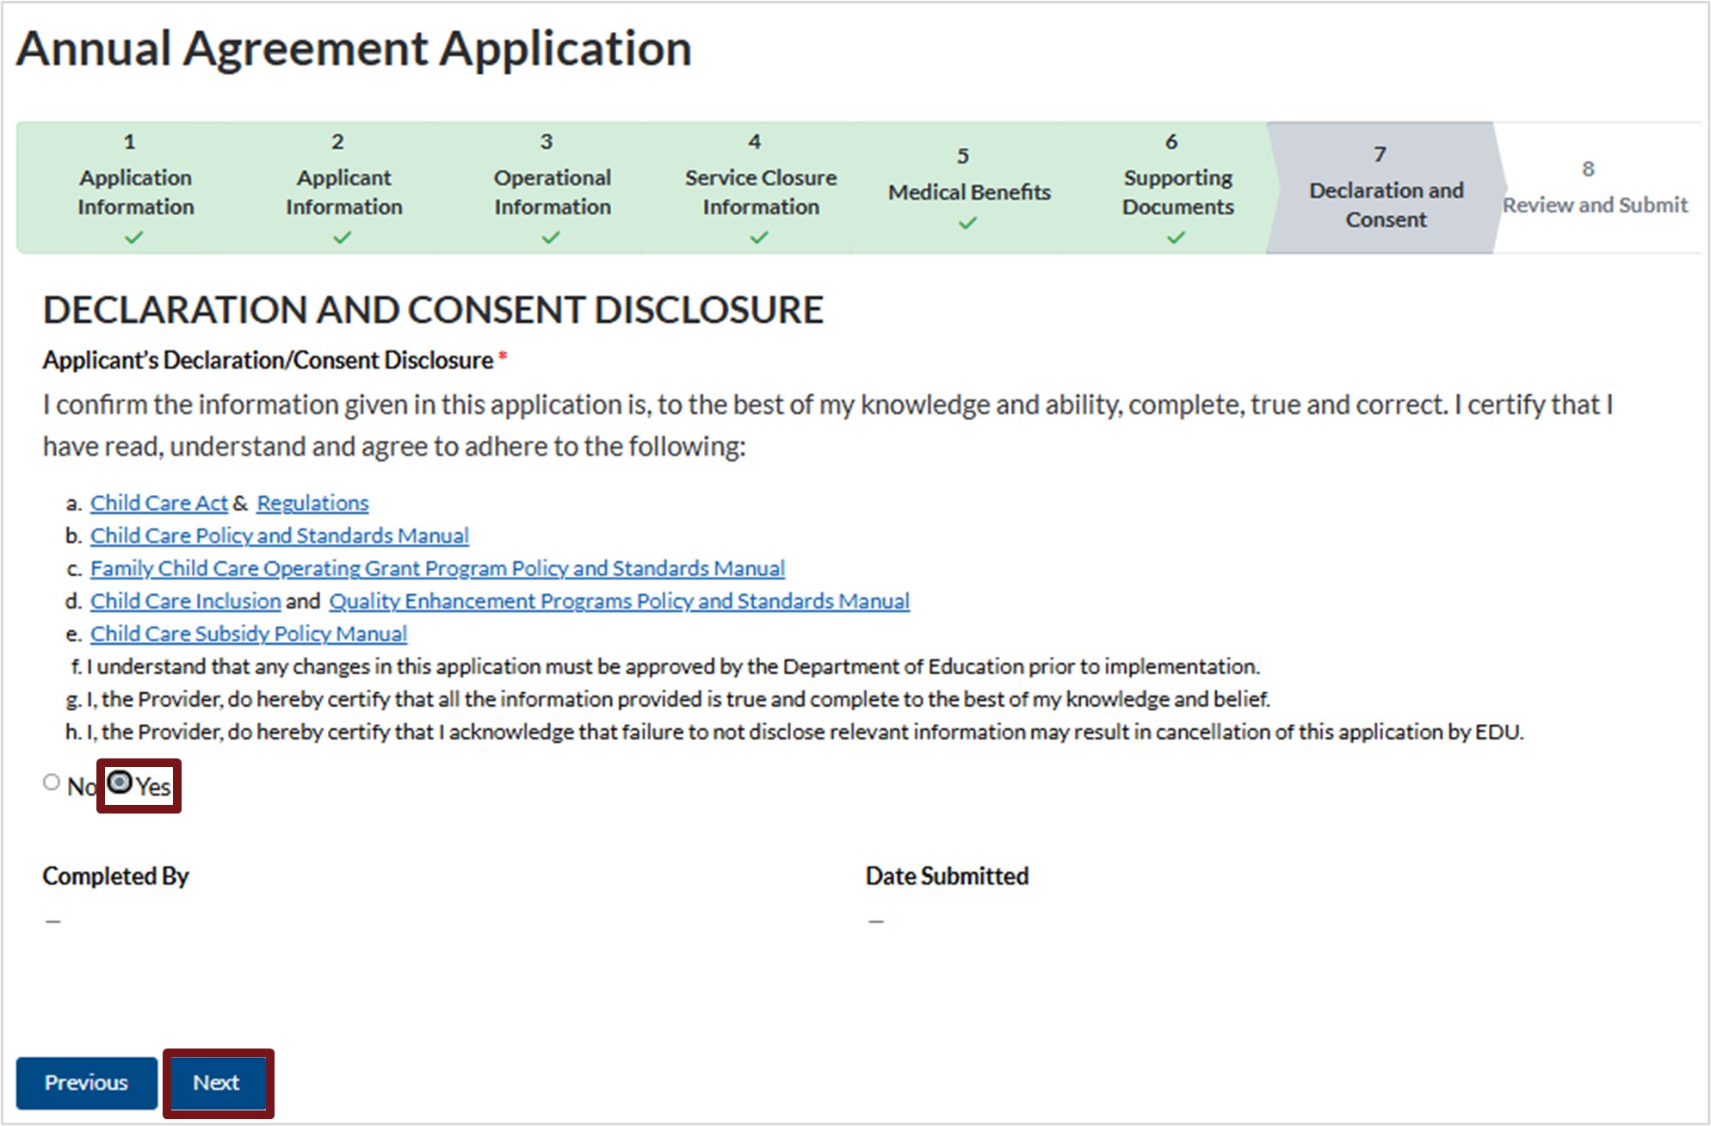Open Family Child Care Operating Grant manual link
This screenshot has width=1711, height=1126.
(437, 568)
